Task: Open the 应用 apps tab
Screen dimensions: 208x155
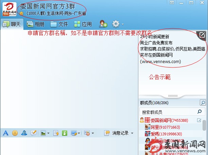Action: pyautogui.click(x=83, y=24)
